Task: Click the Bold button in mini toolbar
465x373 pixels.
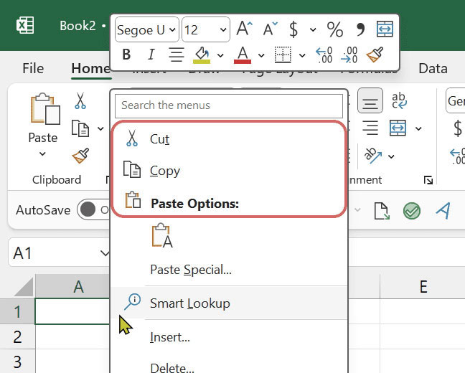Action: 127,55
